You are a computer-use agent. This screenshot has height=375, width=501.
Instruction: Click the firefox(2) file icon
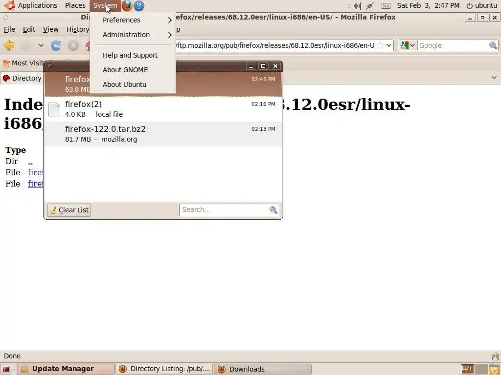coord(54,109)
